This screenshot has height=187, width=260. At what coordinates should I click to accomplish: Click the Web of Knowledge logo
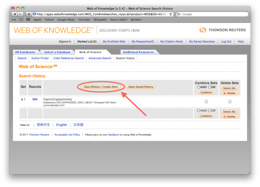point(54,30)
